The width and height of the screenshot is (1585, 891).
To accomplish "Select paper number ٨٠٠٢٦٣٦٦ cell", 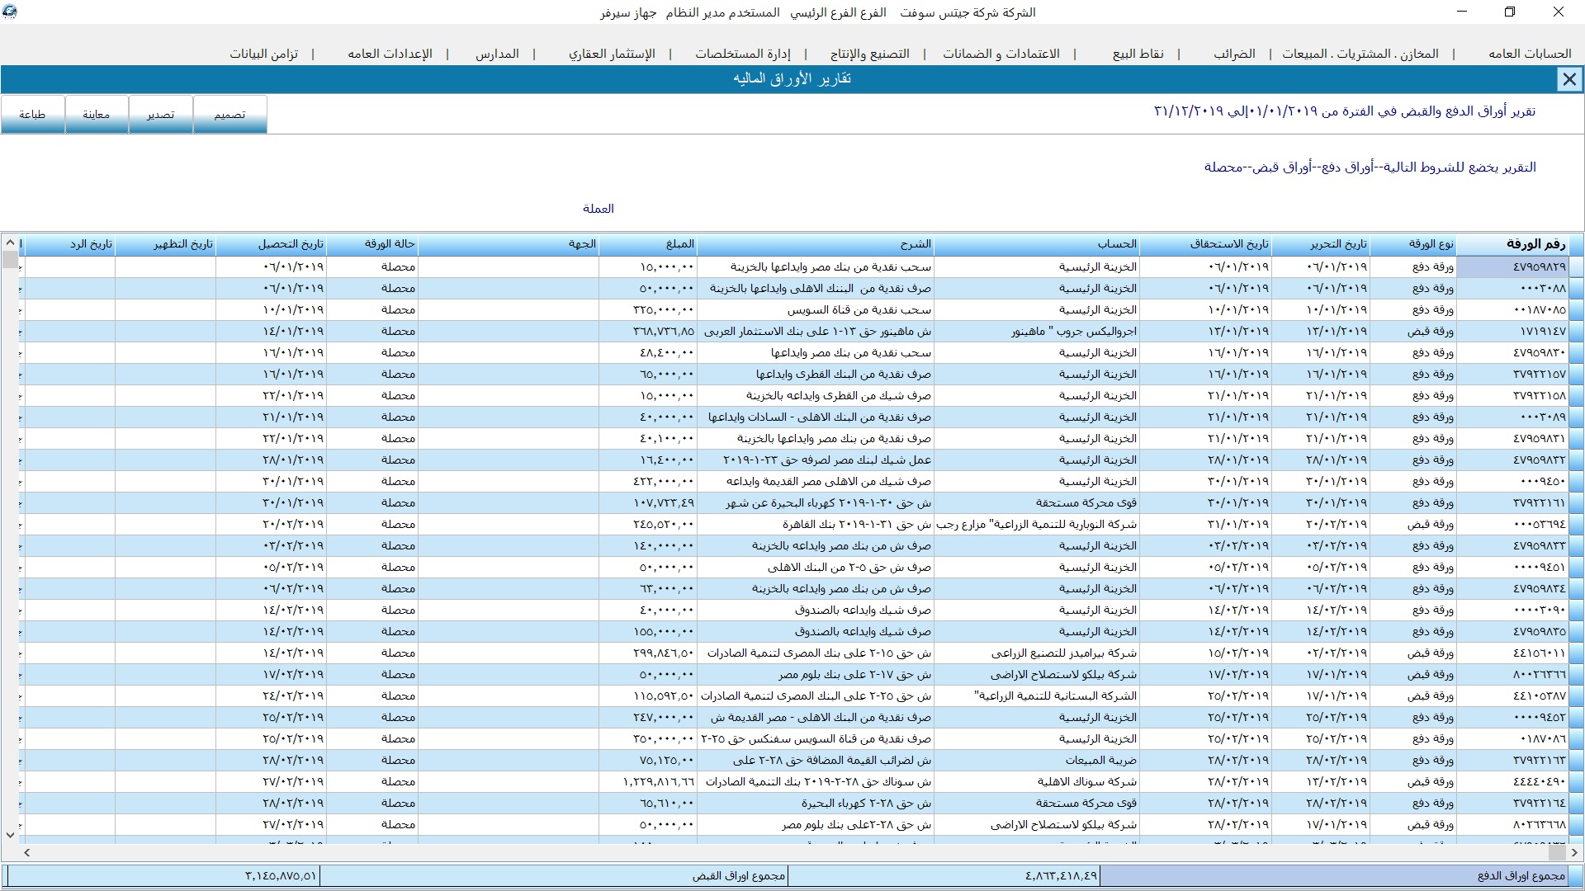I will coord(1512,674).
